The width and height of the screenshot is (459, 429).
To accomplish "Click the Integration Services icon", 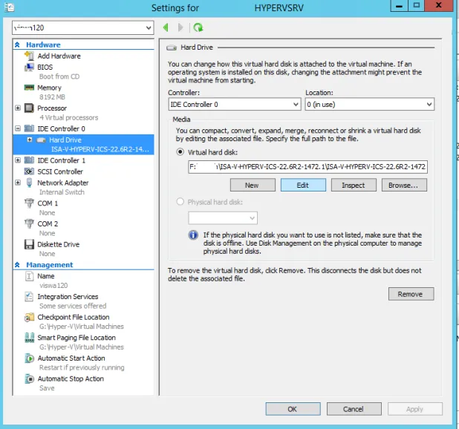I will click(29, 296).
